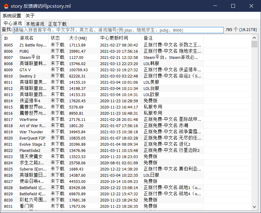Select the PUBG game row
This screenshot has width=261, height=213.
(x=103, y=51)
